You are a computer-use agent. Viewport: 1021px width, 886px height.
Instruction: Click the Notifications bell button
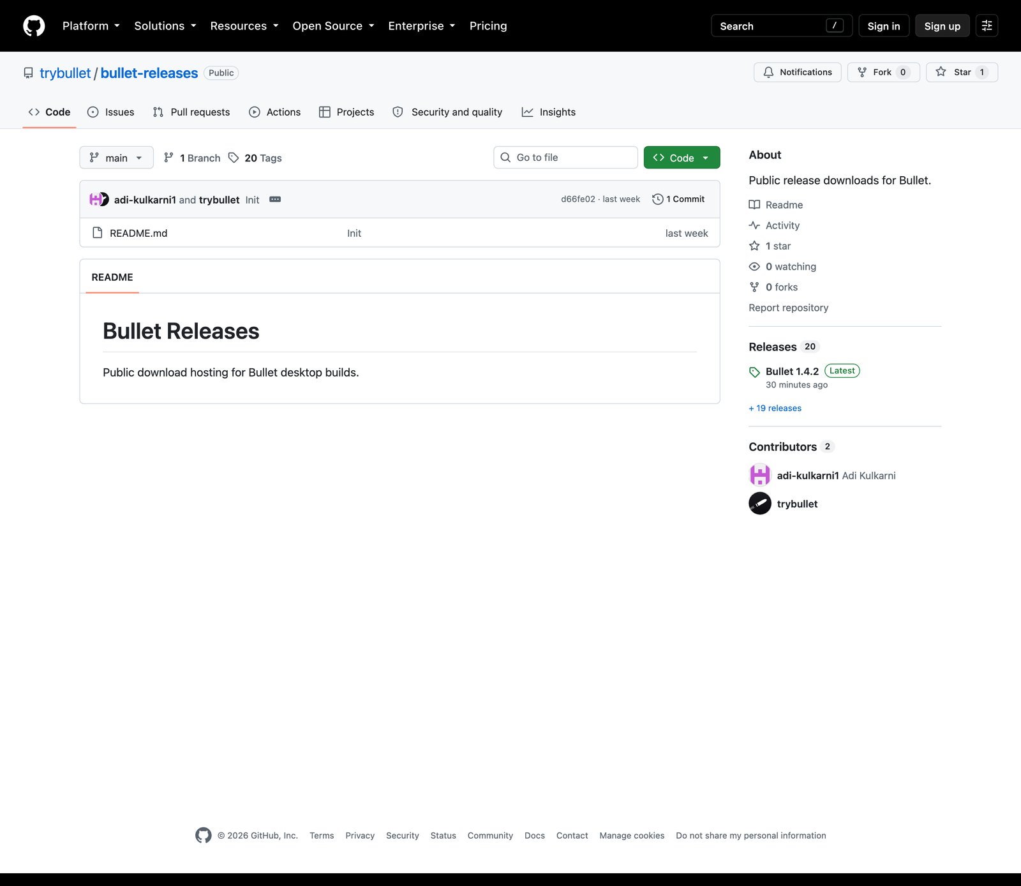798,72
